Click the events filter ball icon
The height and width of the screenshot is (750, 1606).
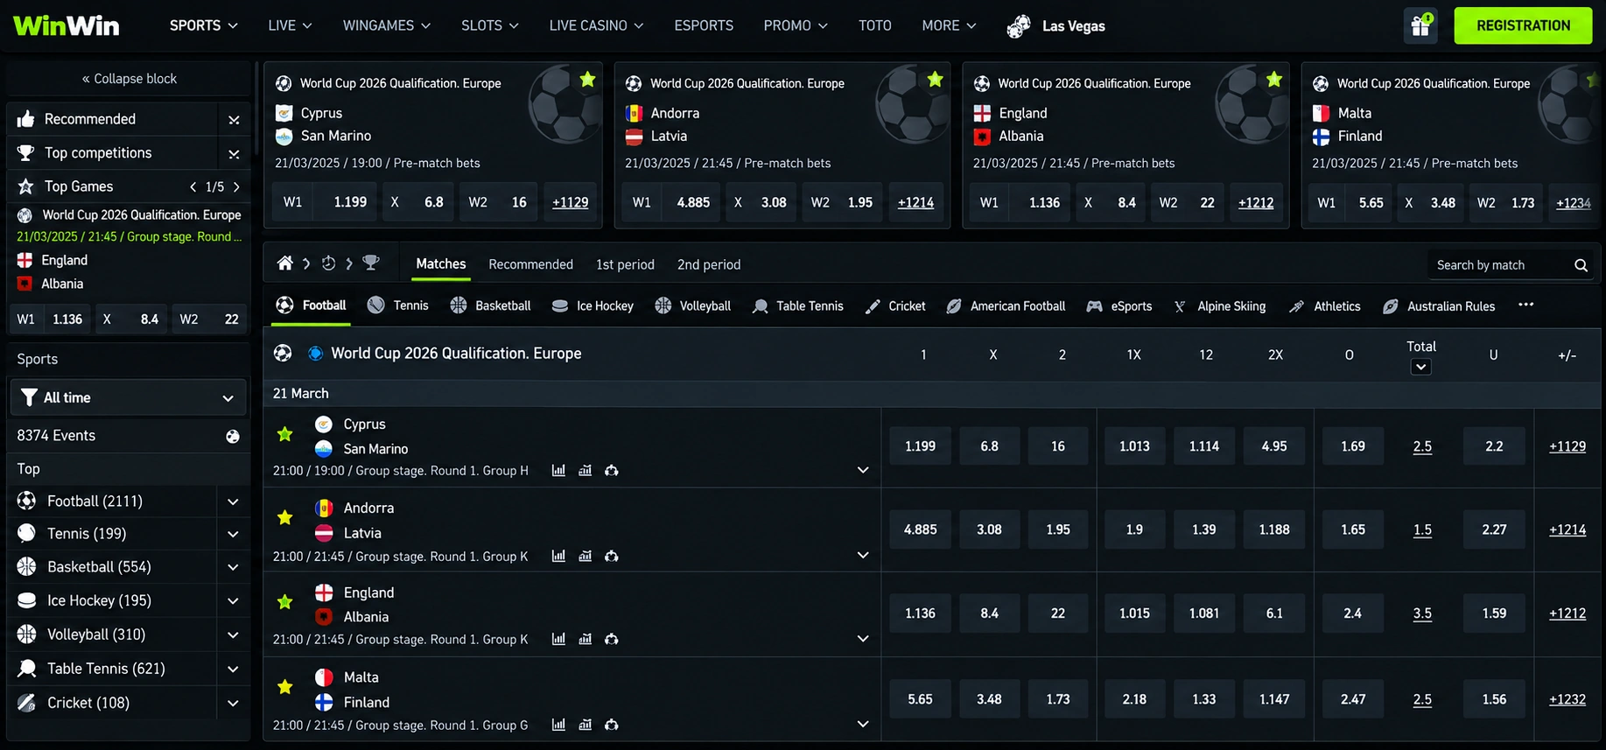[233, 436]
